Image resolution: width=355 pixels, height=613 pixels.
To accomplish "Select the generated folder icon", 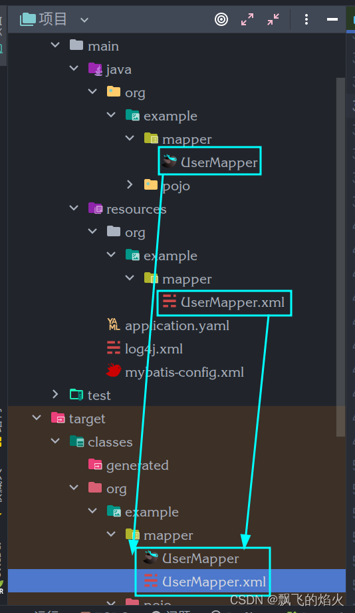I will tap(95, 464).
